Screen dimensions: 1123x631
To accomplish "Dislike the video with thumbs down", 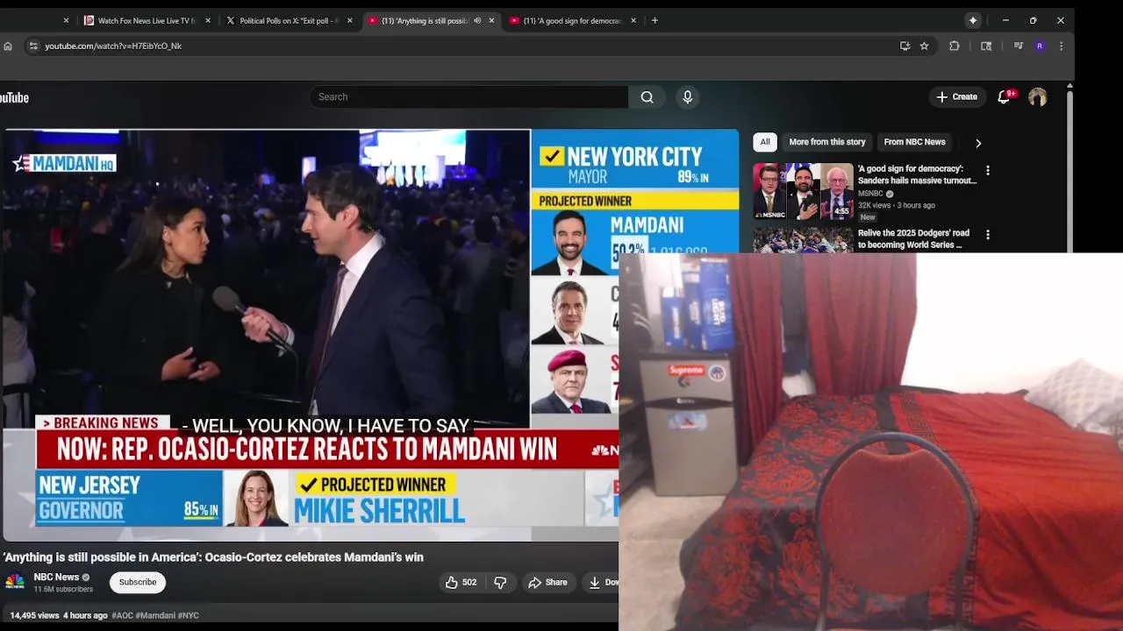I will coord(500,583).
